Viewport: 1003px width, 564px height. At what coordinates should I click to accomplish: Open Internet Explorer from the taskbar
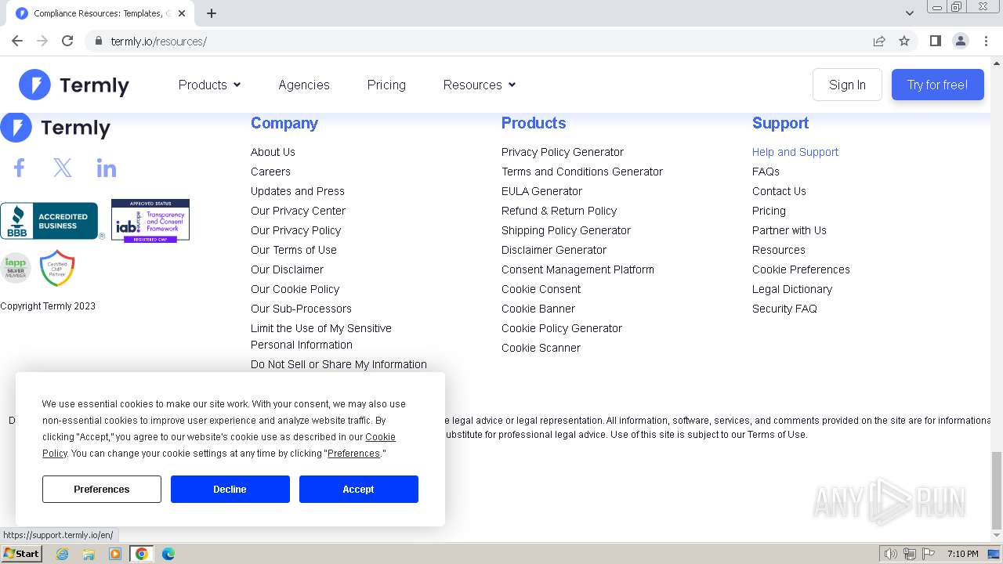(x=62, y=554)
